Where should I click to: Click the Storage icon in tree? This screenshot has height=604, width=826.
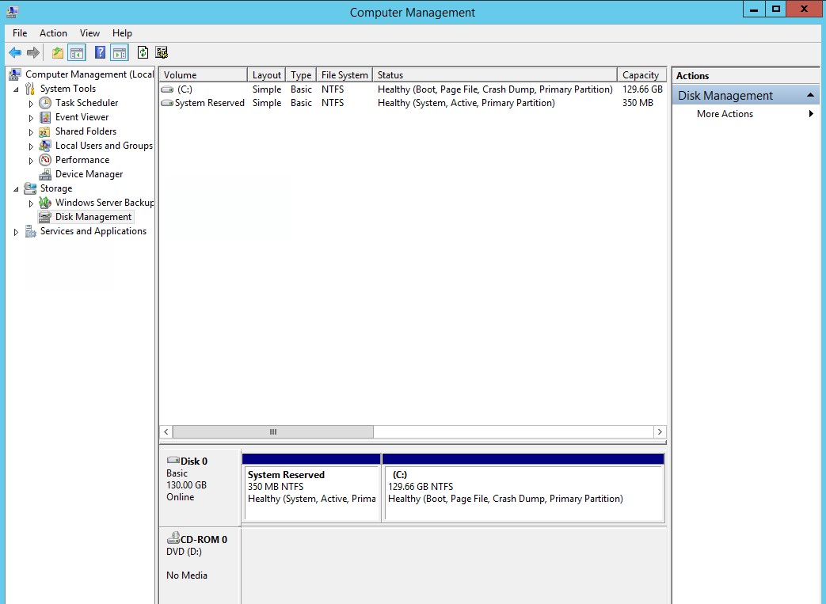(31, 188)
